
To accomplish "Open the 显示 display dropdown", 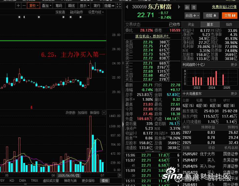I will (84, 6).
